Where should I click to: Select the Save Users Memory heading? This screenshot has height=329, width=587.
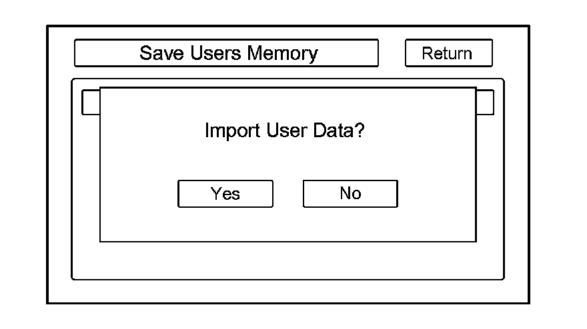pos(226,53)
